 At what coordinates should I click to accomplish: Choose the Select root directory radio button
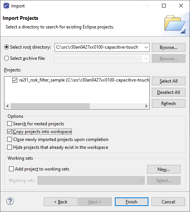coord(6,47)
